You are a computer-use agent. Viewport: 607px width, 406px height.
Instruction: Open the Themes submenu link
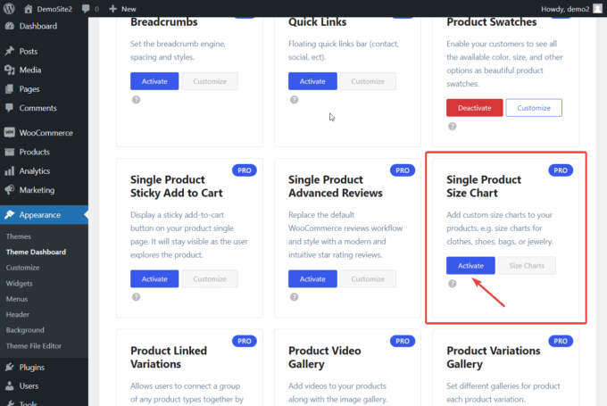[x=18, y=236]
